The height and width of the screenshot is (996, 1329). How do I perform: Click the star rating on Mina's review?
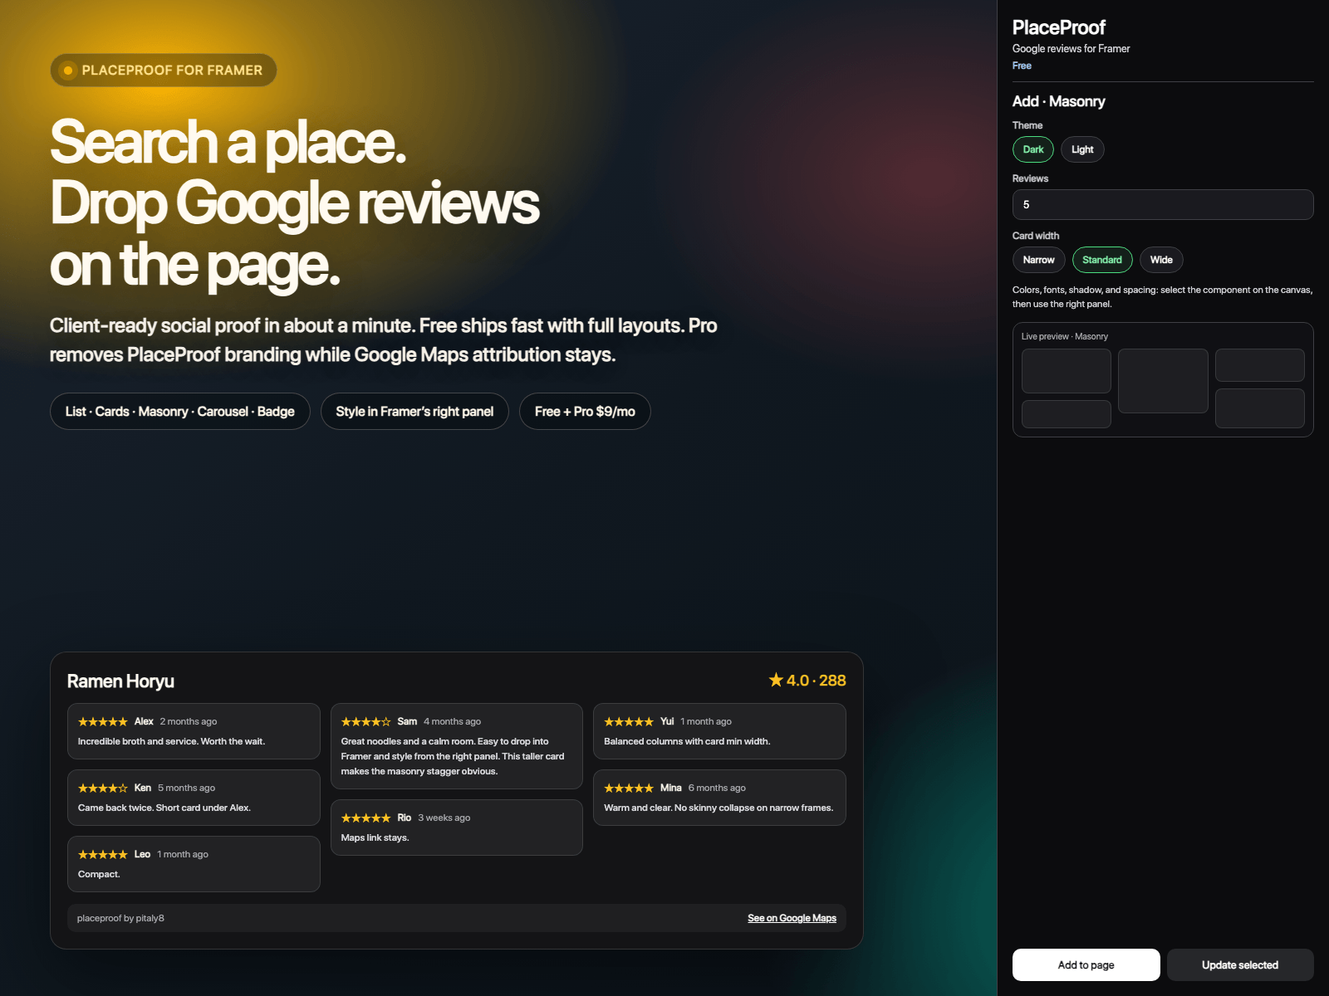coord(629,788)
